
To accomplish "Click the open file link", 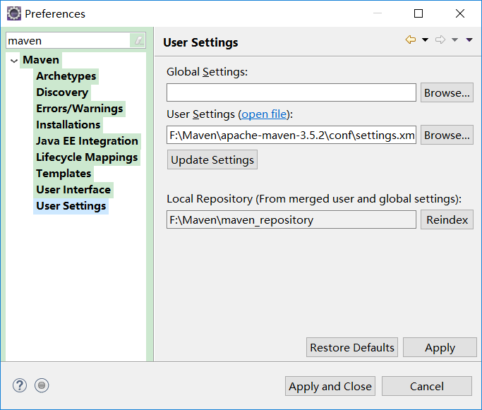I will coord(264,114).
